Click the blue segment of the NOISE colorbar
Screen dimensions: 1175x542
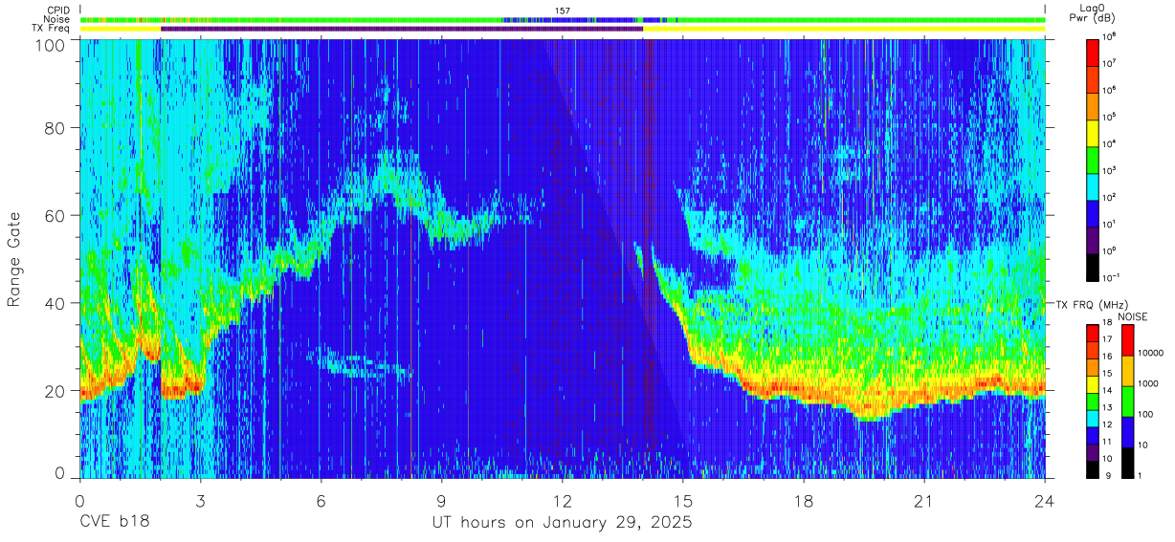(x=1127, y=431)
